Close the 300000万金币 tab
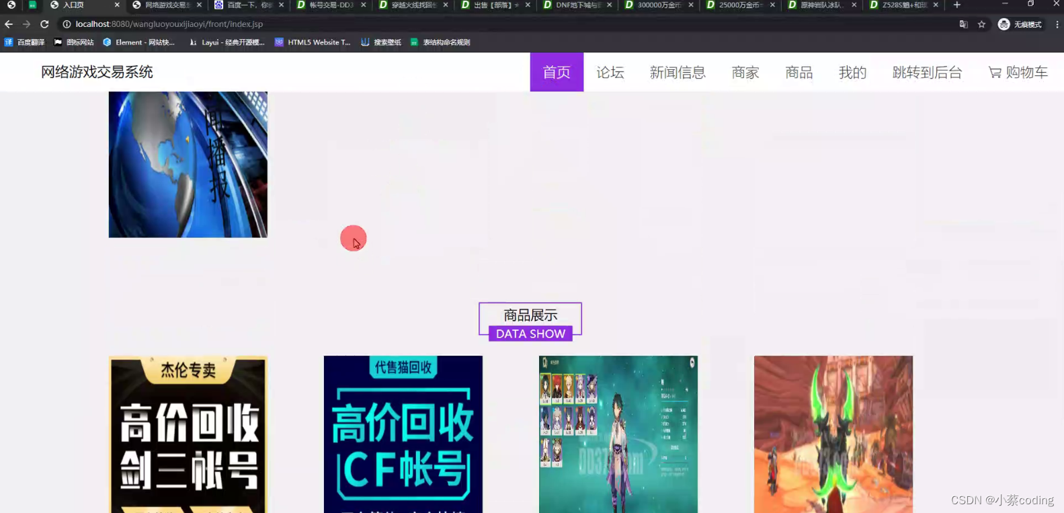Viewport: 1064px width, 513px height. coord(691,5)
